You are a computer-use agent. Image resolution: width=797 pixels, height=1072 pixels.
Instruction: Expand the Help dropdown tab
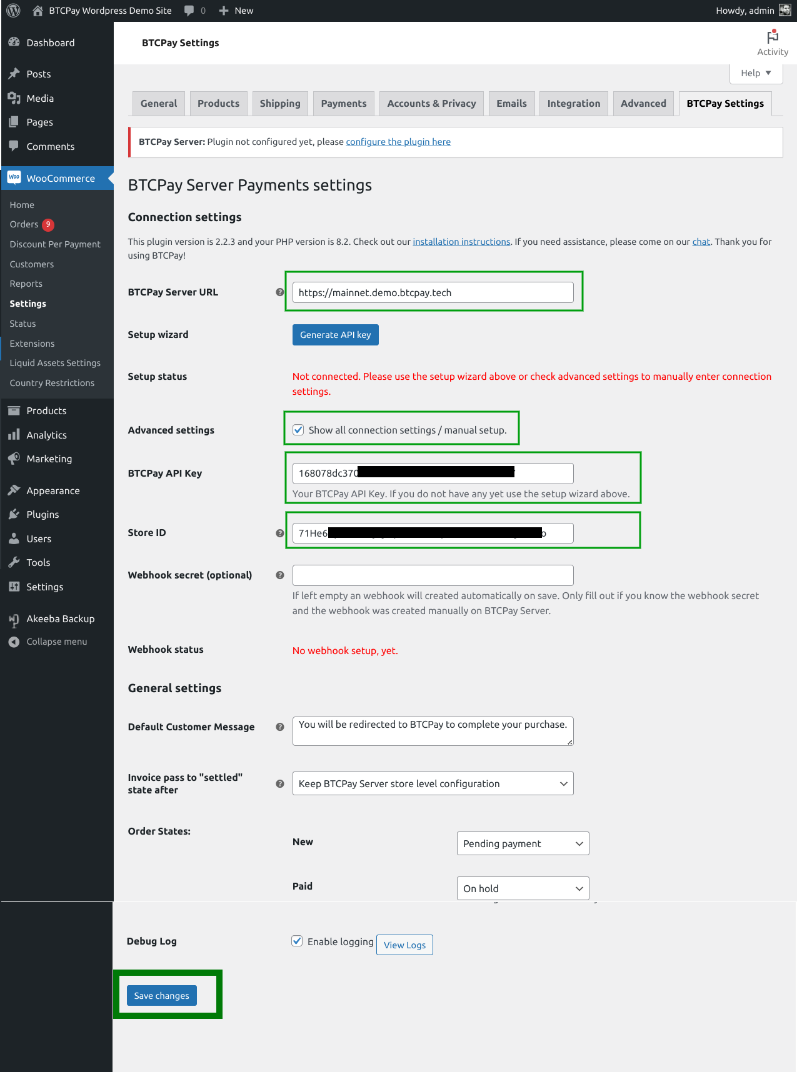(756, 73)
